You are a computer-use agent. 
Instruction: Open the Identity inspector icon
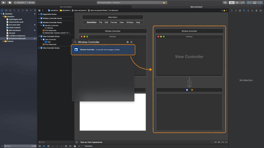point(240,10)
